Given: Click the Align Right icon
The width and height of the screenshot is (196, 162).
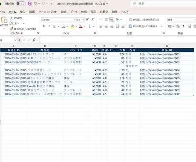Looking at the screenshot, I should click(112, 26).
